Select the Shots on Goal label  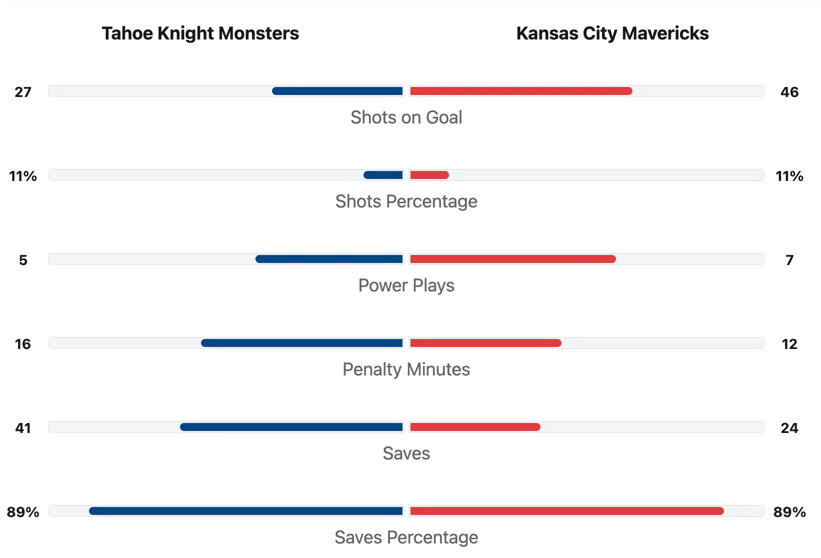[406, 117]
